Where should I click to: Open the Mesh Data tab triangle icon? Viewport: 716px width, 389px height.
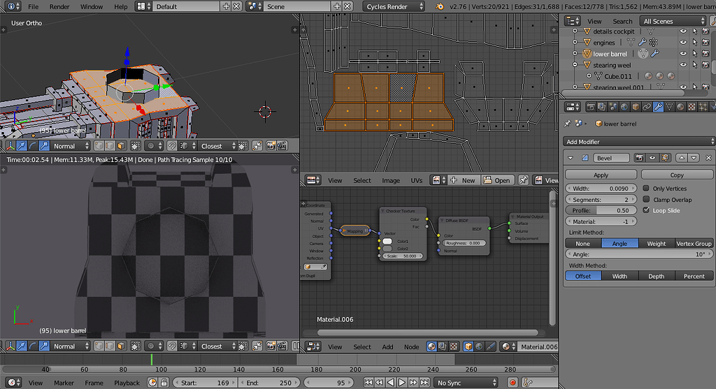[x=669, y=107]
